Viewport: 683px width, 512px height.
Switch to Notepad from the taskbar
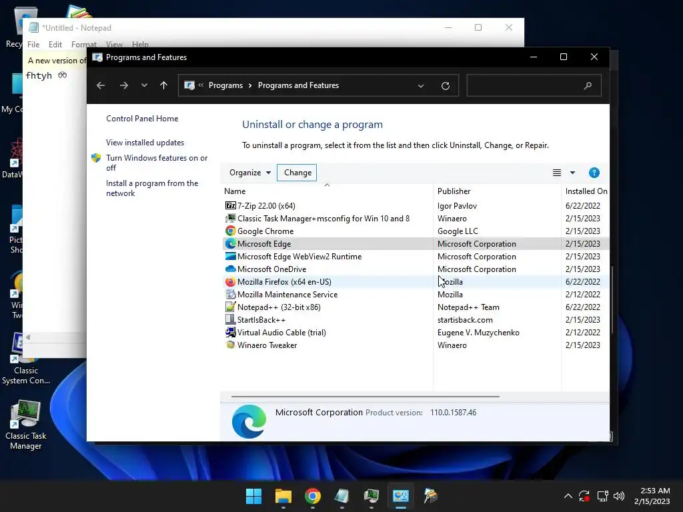(x=342, y=496)
